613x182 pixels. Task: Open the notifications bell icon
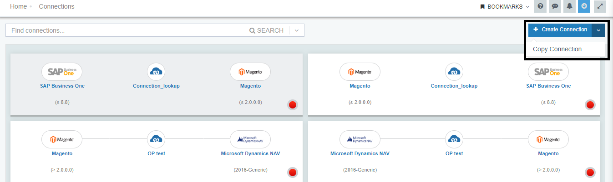(x=569, y=6)
